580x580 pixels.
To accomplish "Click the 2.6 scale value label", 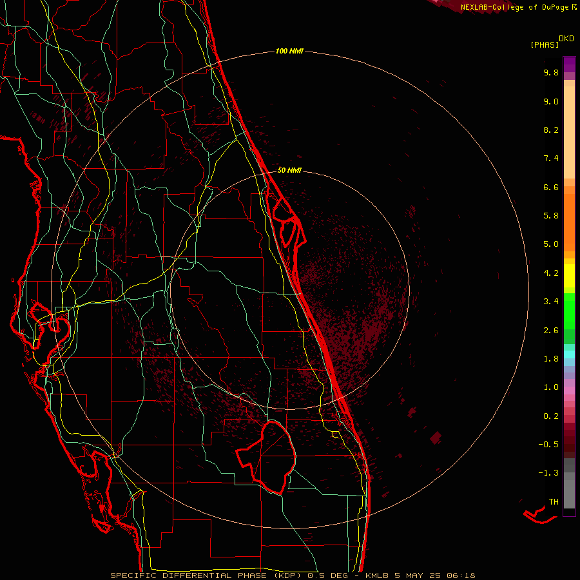I will (551, 330).
